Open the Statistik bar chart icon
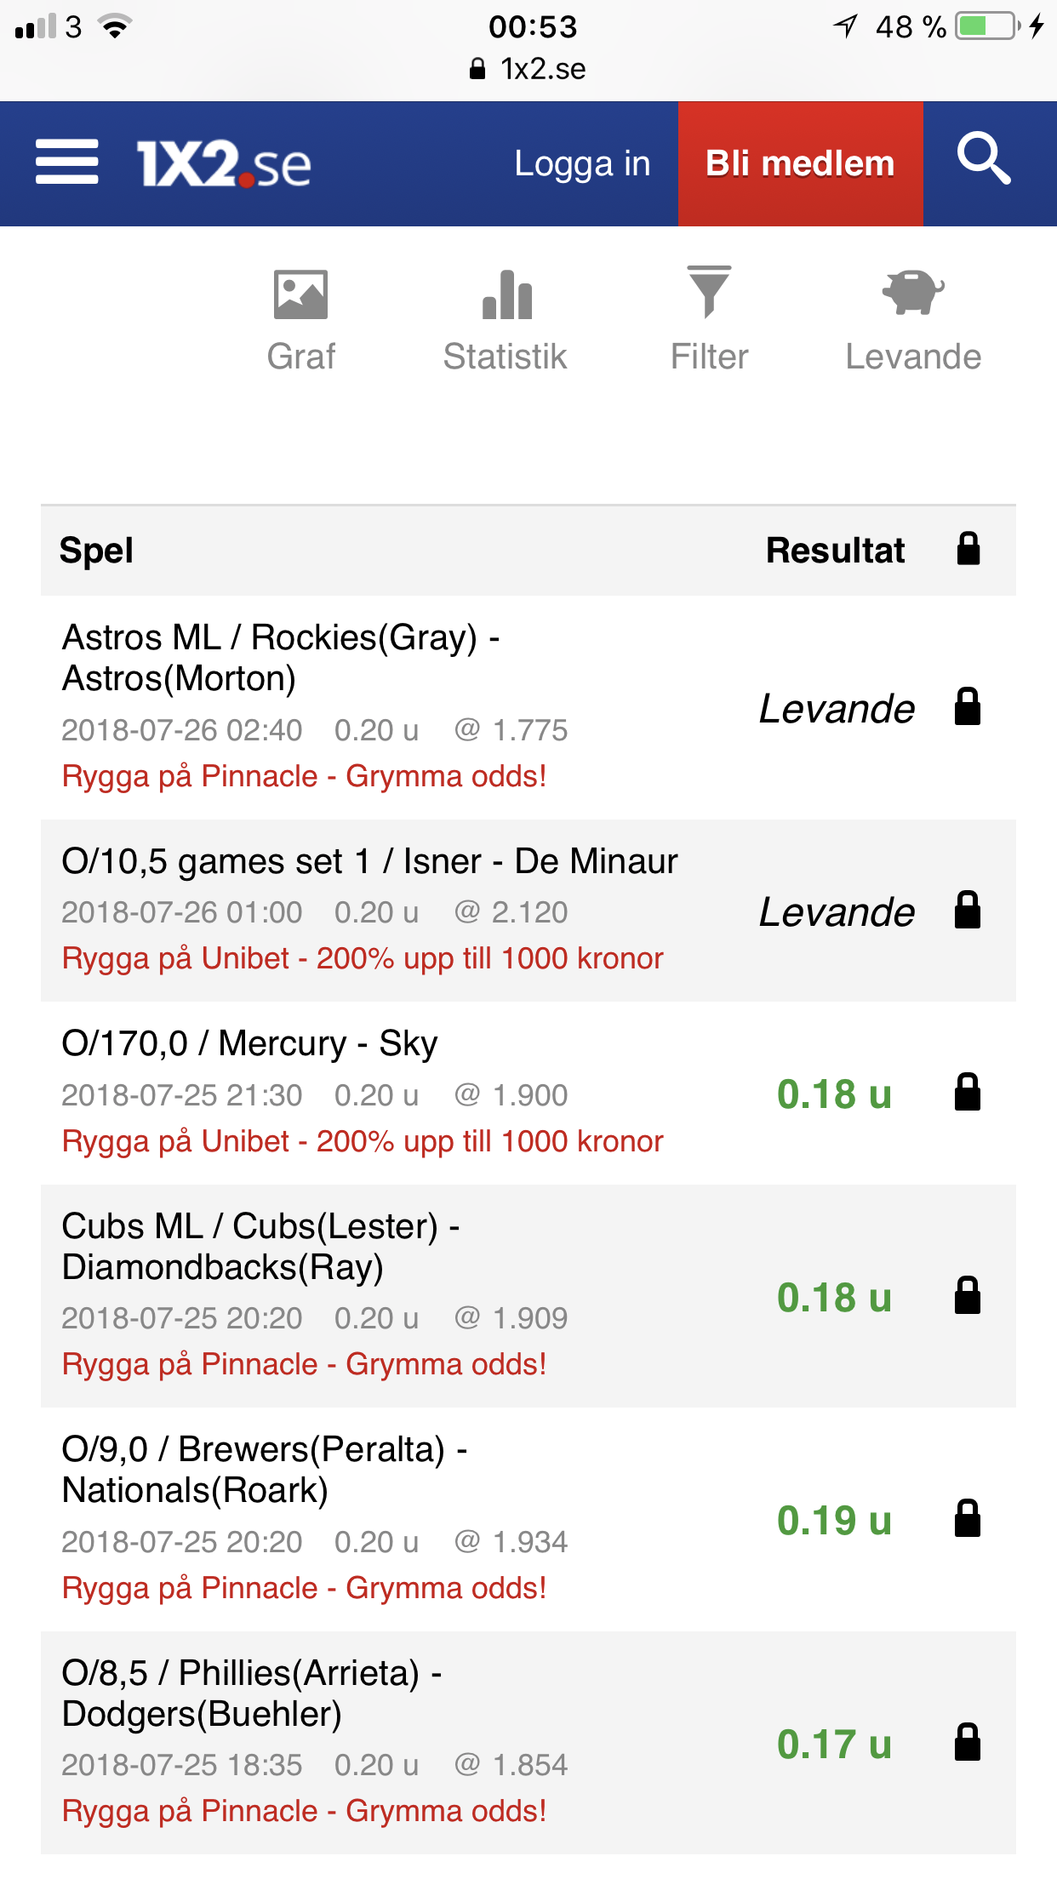The height and width of the screenshot is (1879, 1057). coord(506,294)
